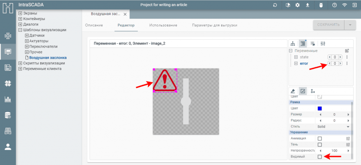
Task: Expand the Датчики tree node
Action: pos(27,36)
